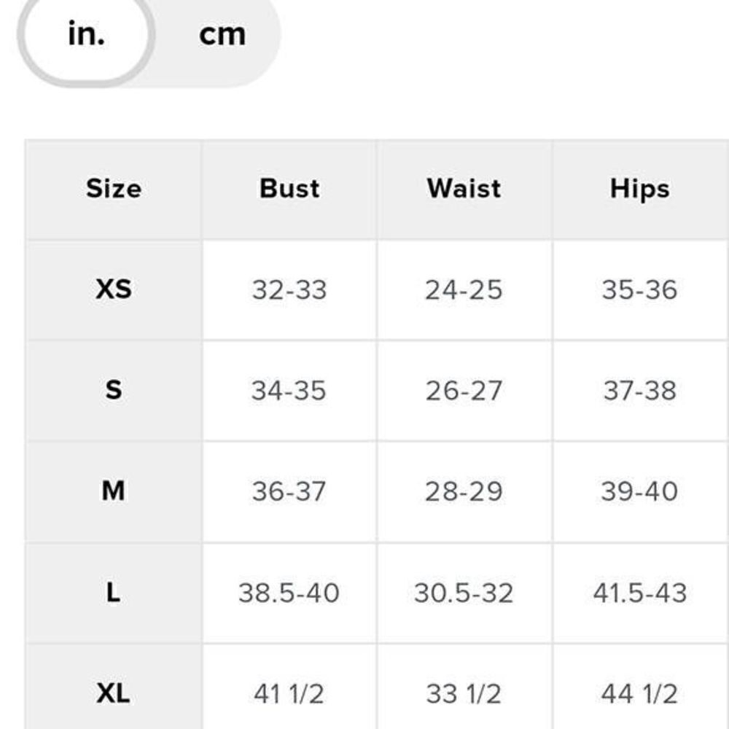Click the XL waist value 33 1/2
The height and width of the screenshot is (729, 729).
pos(464,694)
